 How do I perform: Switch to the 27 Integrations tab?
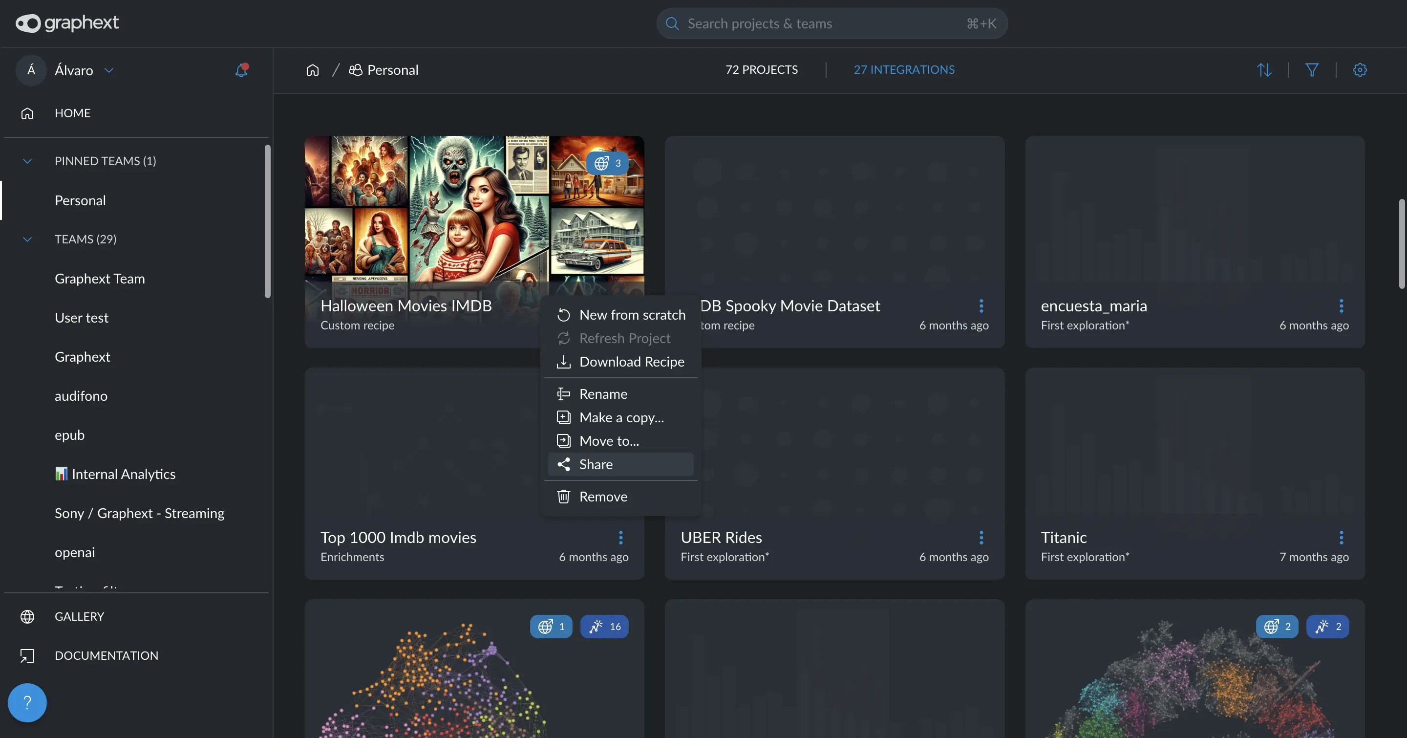(x=903, y=70)
